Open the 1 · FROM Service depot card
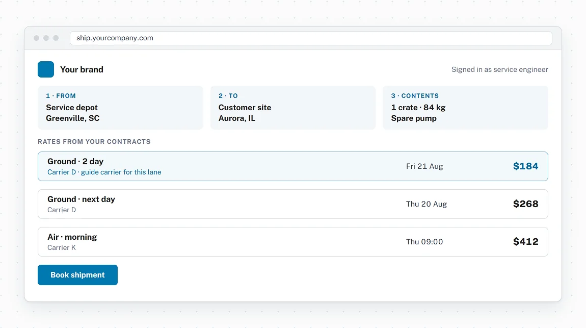586x328 pixels. 120,108
